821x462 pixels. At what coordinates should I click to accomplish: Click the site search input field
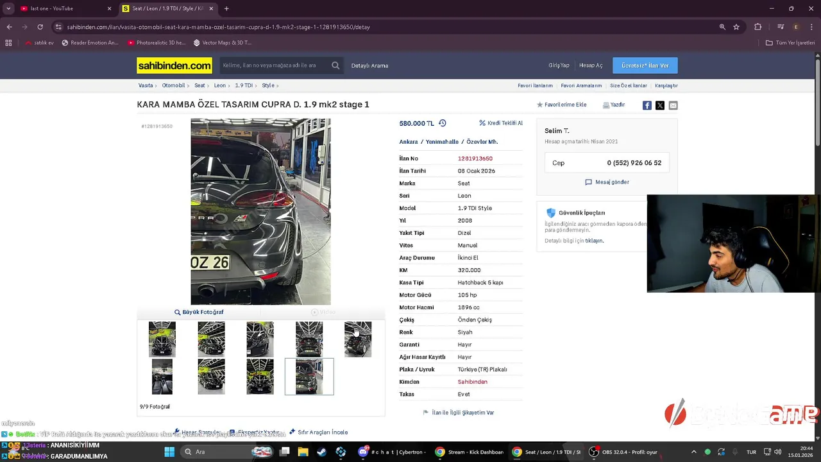tap(275, 65)
